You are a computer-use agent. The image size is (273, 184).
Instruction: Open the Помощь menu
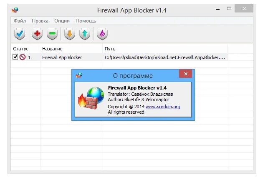click(x=86, y=21)
